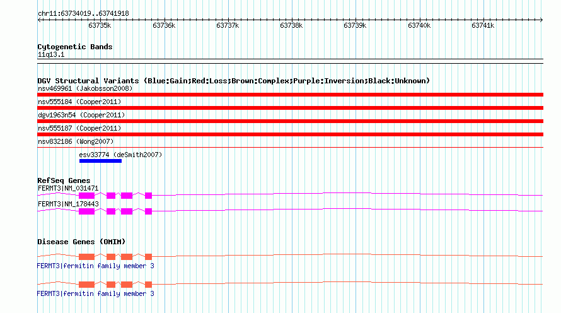Click the red bar below nsv469961
The image size is (561, 313).
[x=290, y=95]
